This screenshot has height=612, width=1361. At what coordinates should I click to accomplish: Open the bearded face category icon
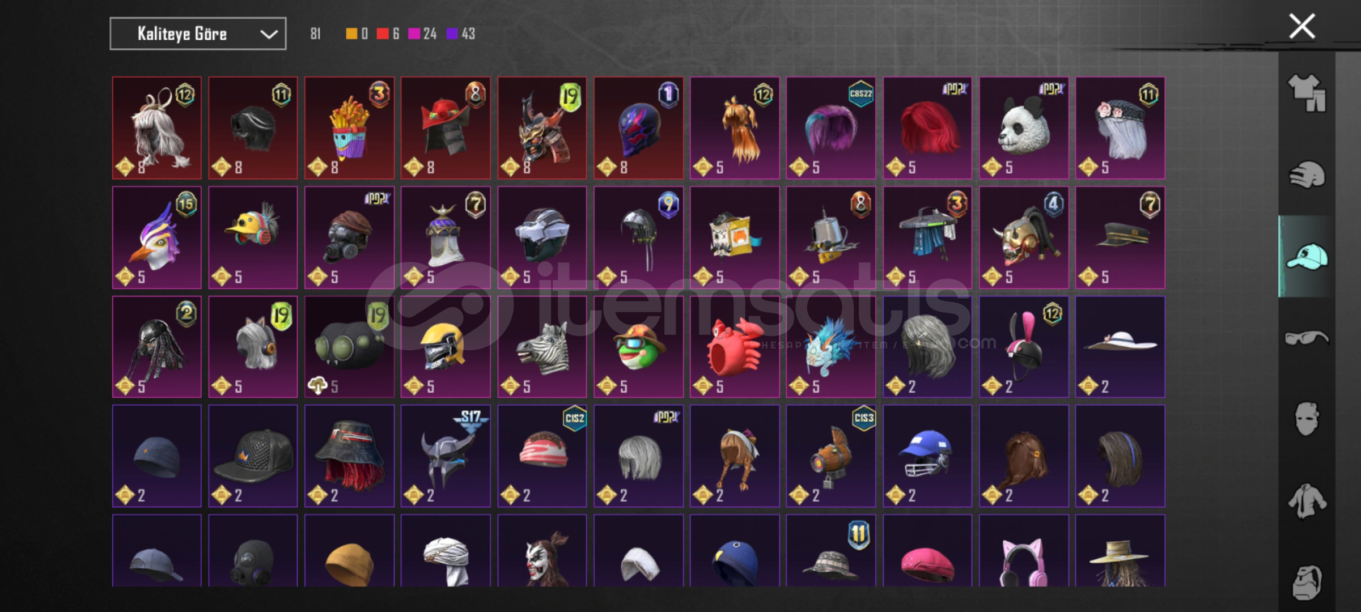pyautogui.click(x=1307, y=582)
